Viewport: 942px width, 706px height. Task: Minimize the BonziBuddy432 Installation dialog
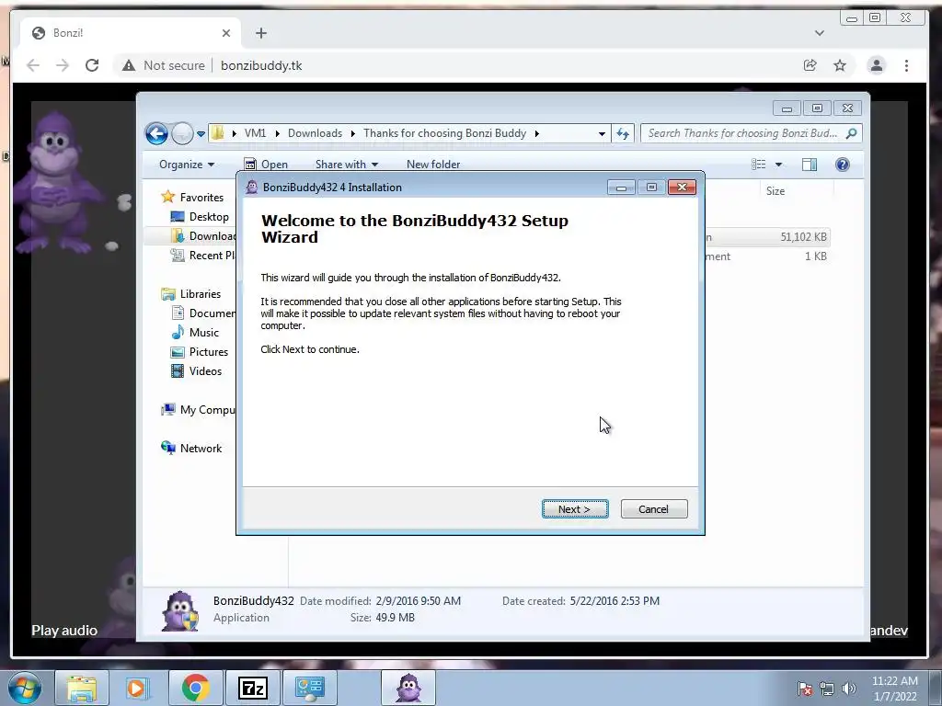pos(621,188)
